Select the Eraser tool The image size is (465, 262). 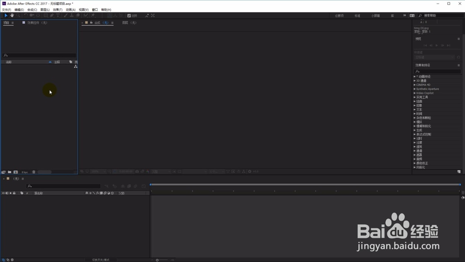[x=78, y=15]
